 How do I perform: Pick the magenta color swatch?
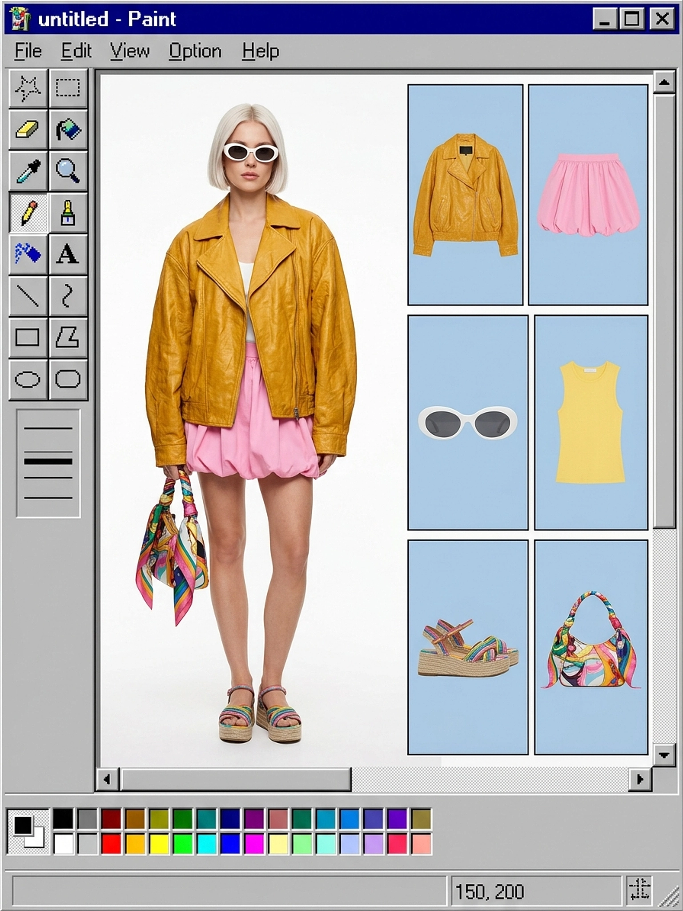tap(254, 844)
